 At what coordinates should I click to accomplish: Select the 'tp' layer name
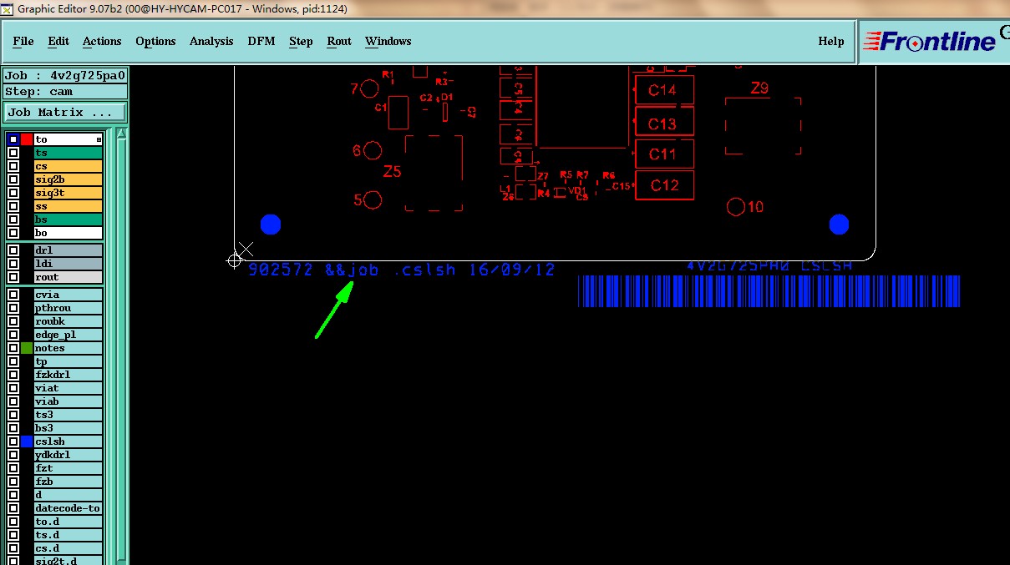click(69, 361)
